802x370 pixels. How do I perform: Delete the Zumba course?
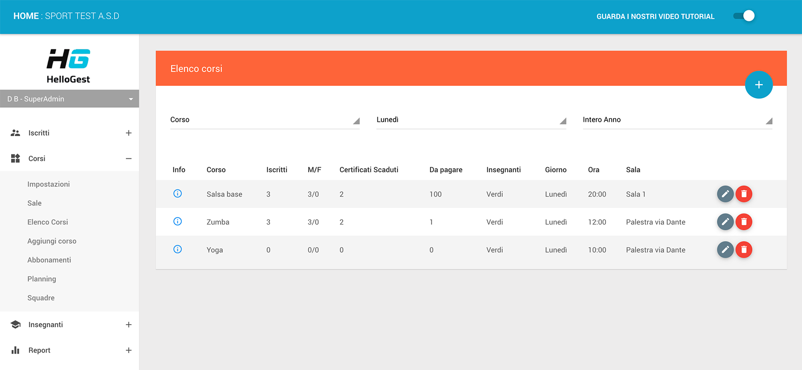pyautogui.click(x=744, y=222)
